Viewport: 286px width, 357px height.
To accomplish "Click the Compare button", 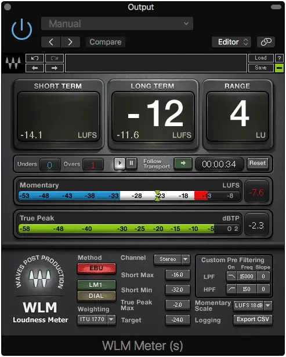I will pyautogui.click(x=106, y=42).
